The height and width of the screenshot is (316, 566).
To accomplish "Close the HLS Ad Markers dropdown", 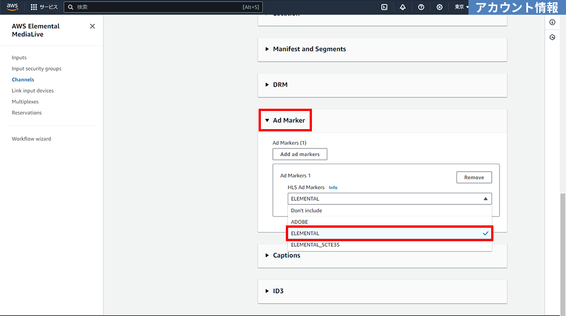I will point(390,199).
